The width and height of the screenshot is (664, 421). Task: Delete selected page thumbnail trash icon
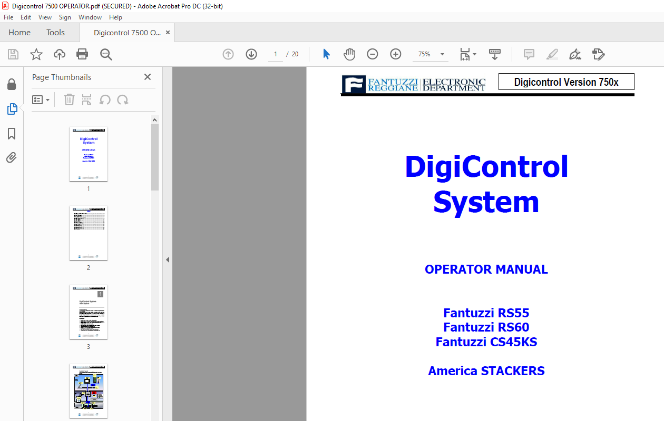click(x=69, y=99)
